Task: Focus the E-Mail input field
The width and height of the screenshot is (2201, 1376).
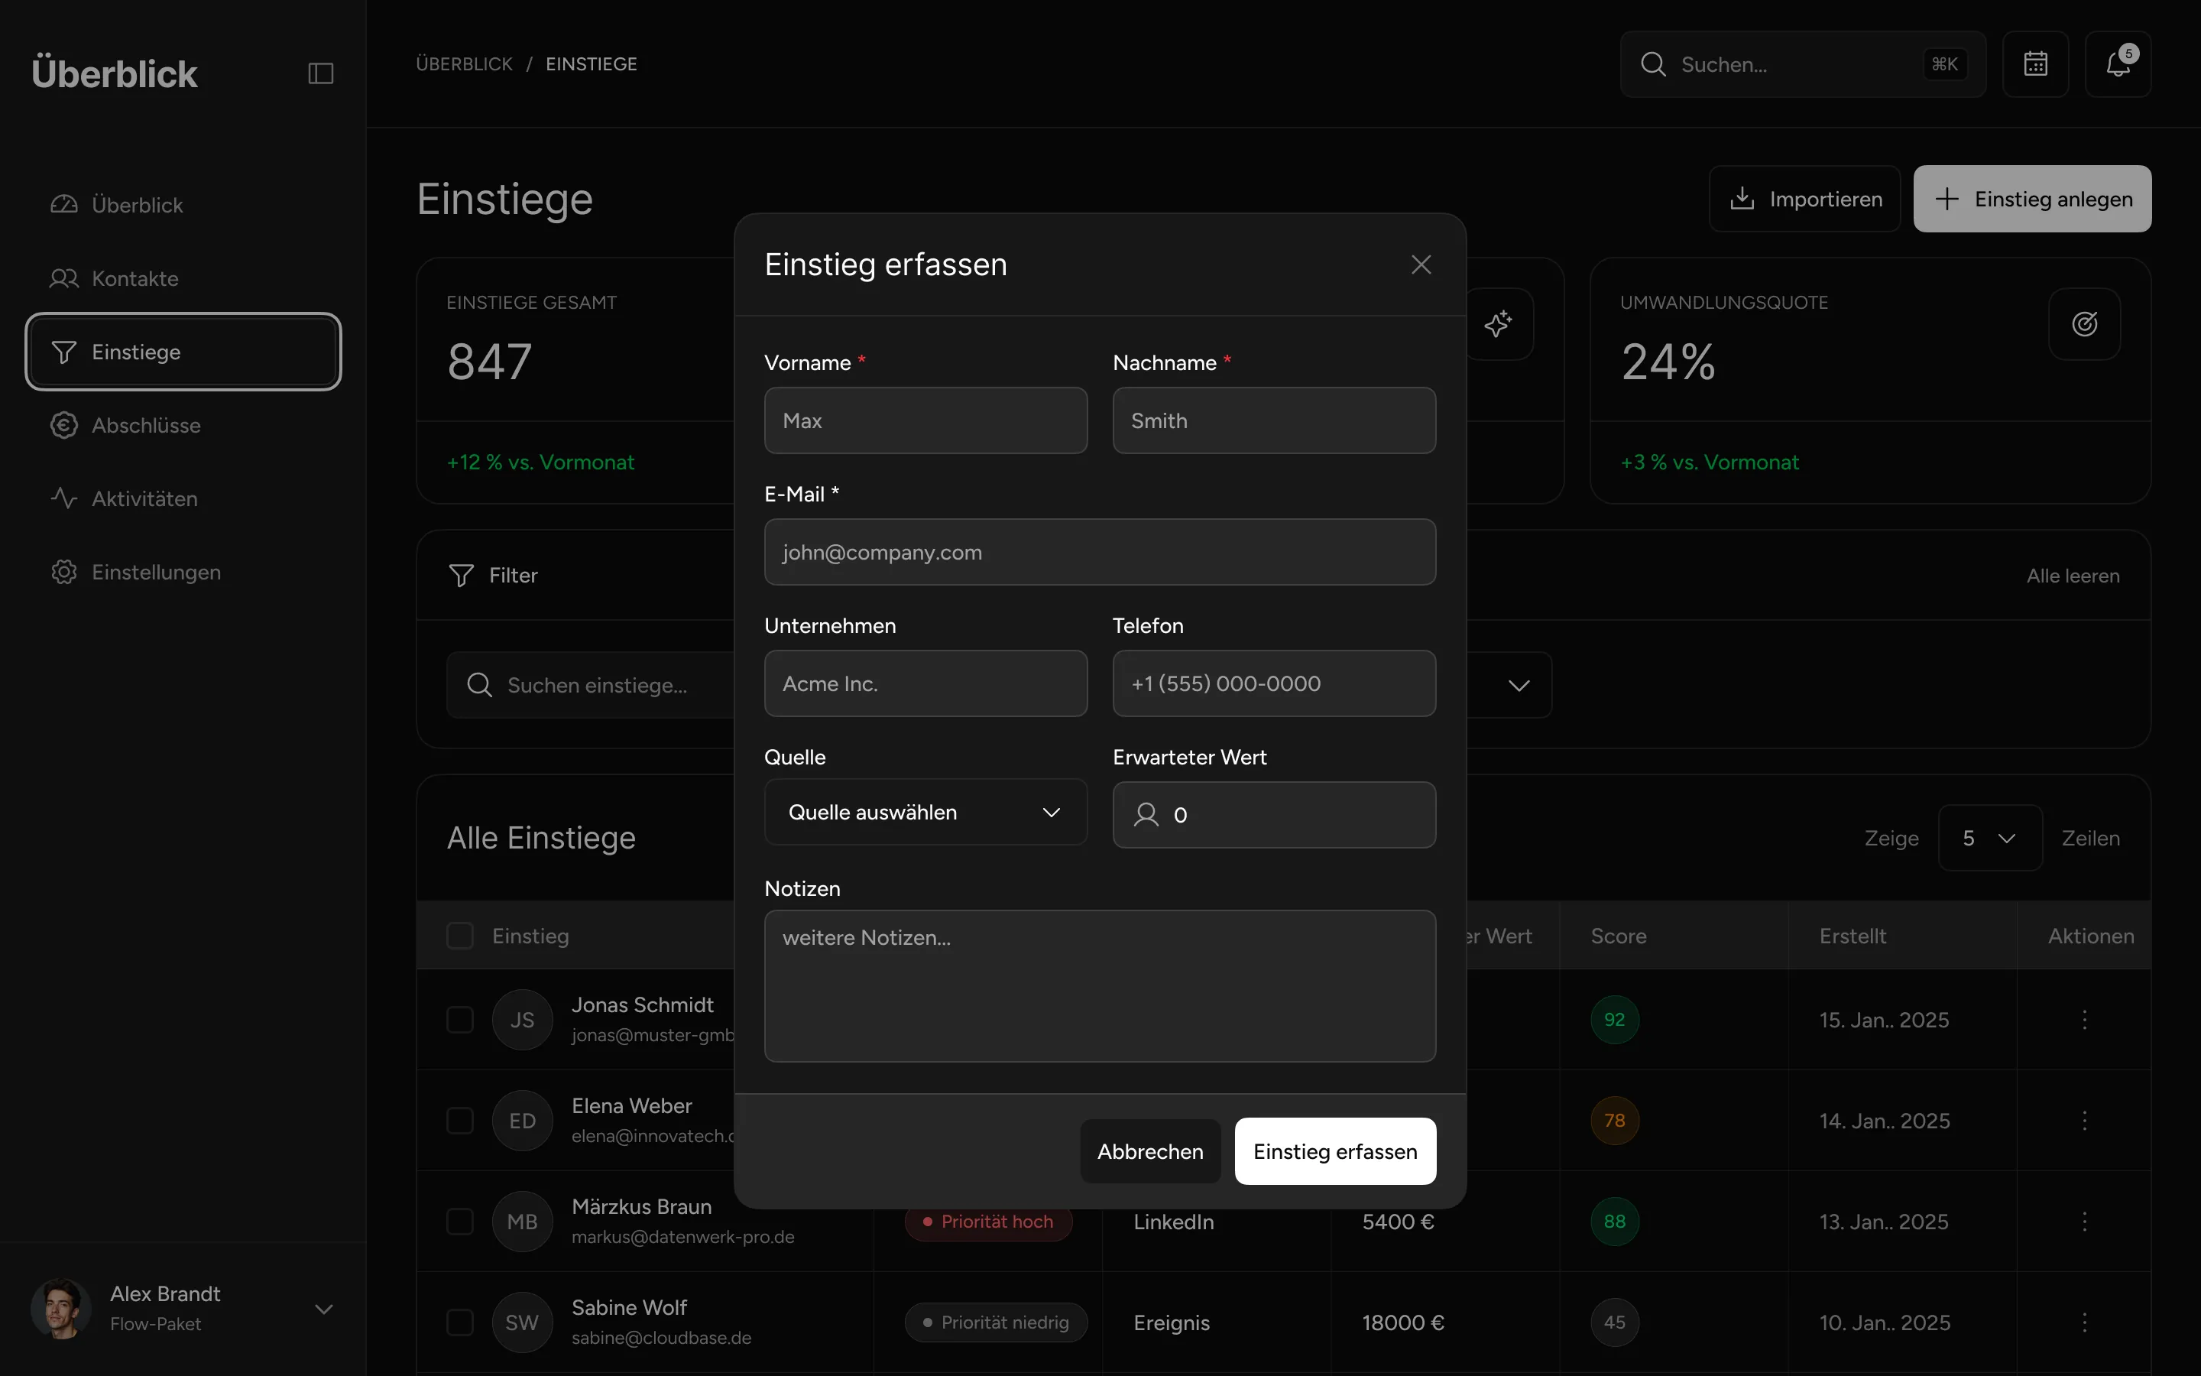Action: (x=1100, y=553)
